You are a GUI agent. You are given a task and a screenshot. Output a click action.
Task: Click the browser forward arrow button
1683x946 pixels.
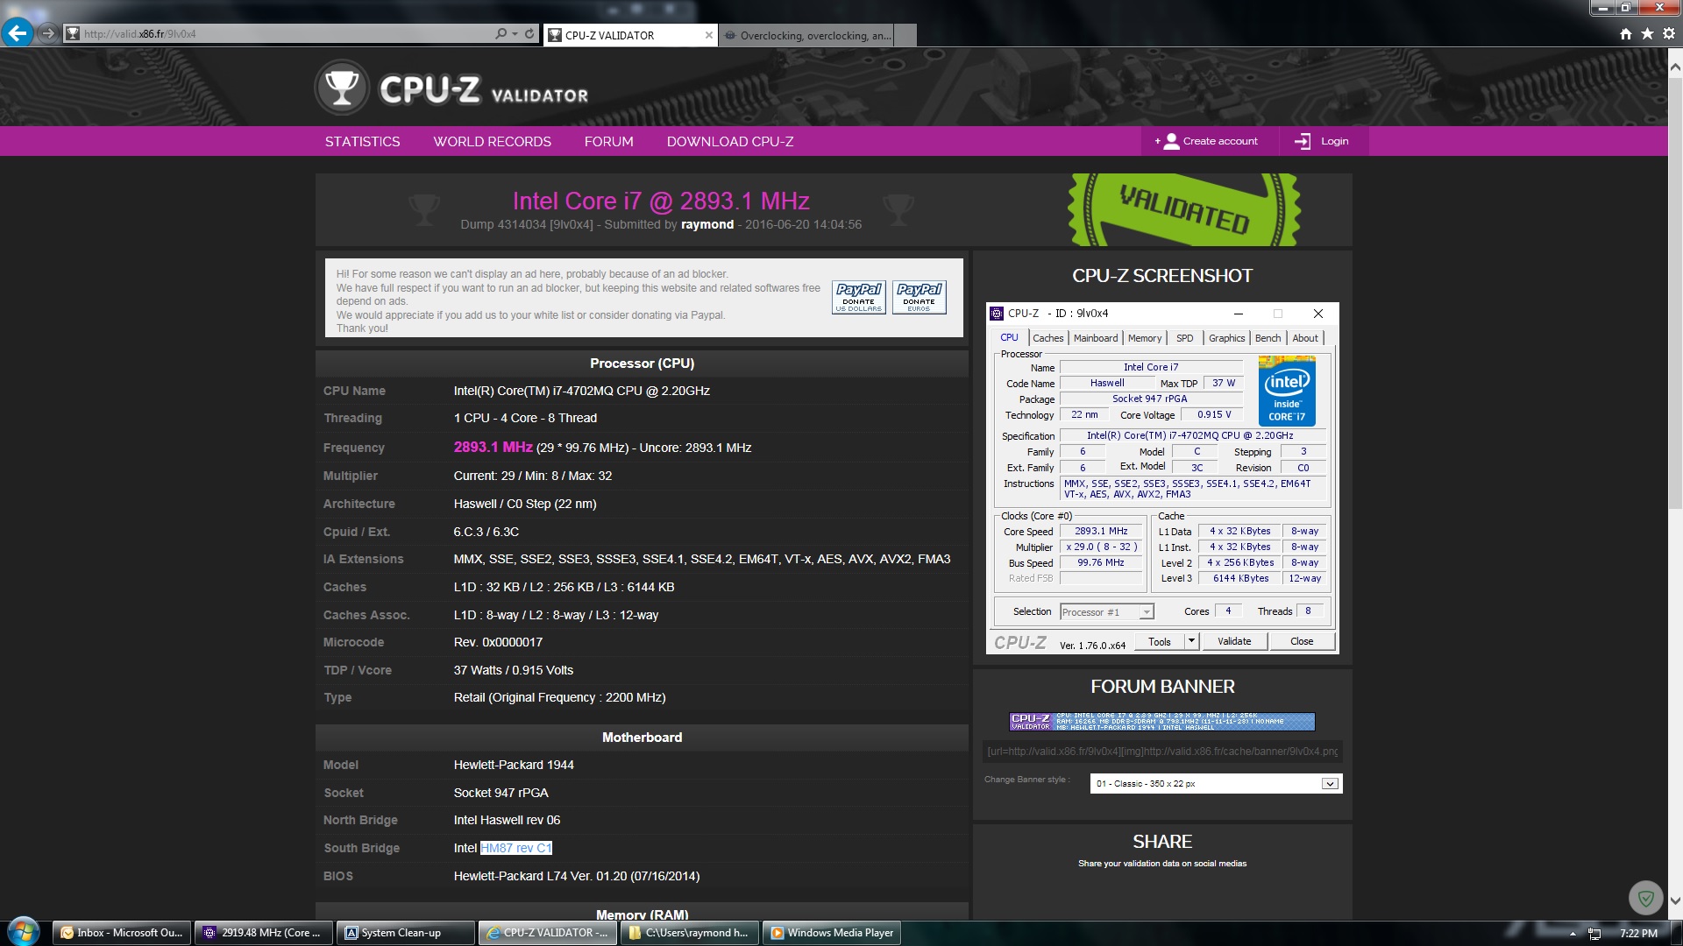click(x=48, y=34)
